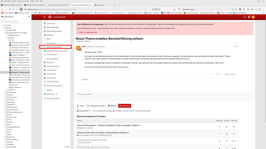
Task: Click the Teilen button
Action: (81, 106)
